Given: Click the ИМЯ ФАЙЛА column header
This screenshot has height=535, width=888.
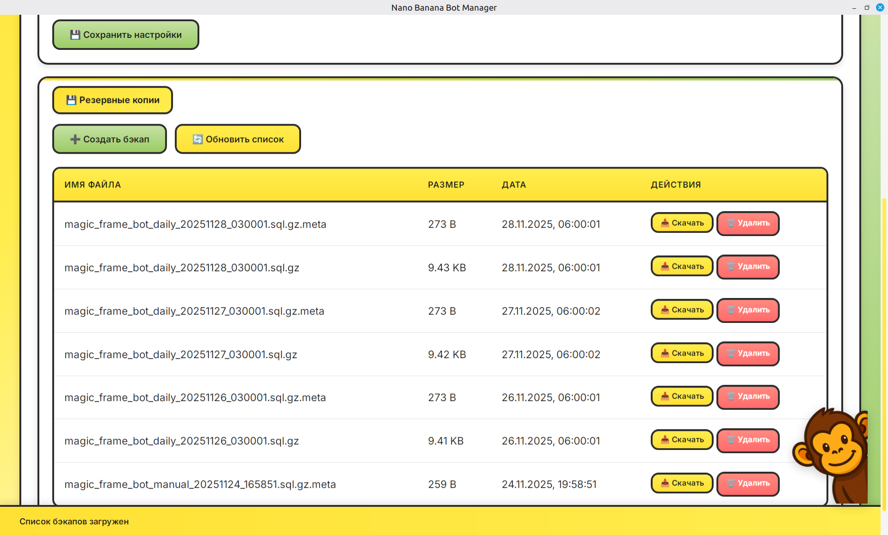Looking at the screenshot, I should (92, 185).
